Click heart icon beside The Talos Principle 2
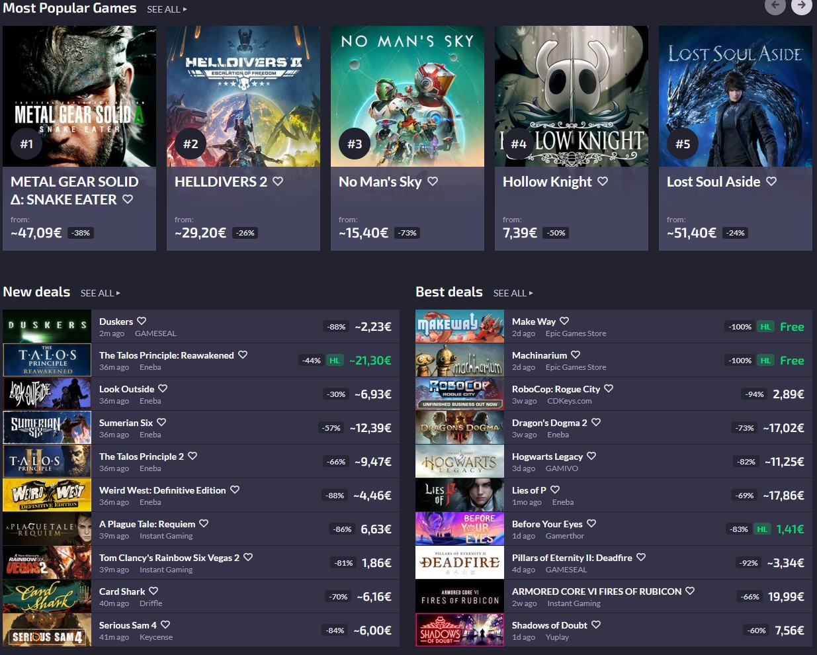817x655 pixels. pyautogui.click(x=193, y=456)
